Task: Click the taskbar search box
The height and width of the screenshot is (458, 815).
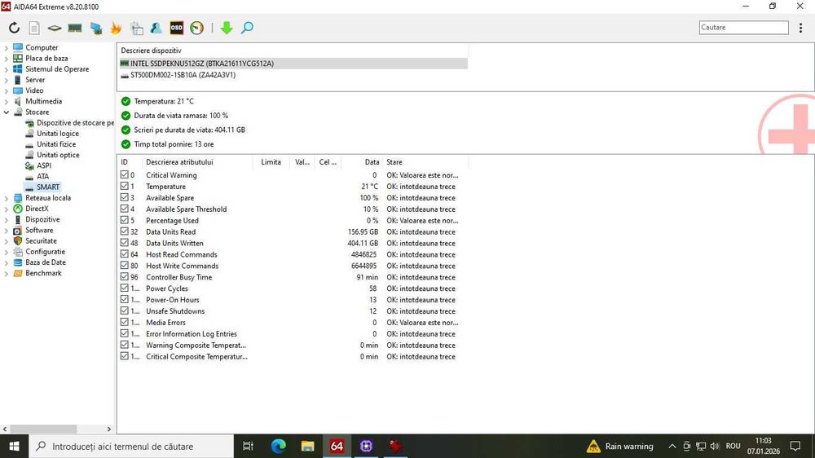Action: pyautogui.click(x=131, y=447)
